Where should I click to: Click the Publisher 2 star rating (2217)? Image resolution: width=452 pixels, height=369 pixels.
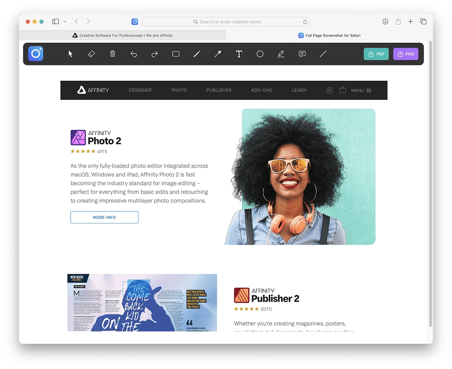pos(253,309)
